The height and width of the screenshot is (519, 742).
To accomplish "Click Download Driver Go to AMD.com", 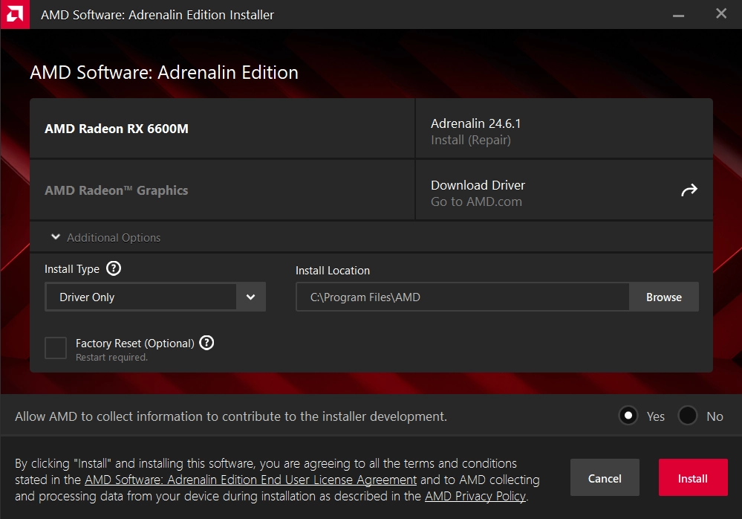I will click(564, 190).
